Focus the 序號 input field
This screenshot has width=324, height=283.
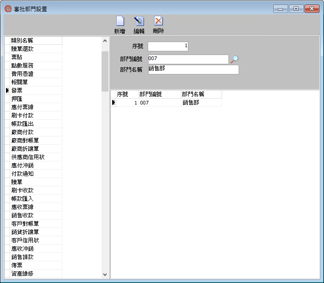168,46
